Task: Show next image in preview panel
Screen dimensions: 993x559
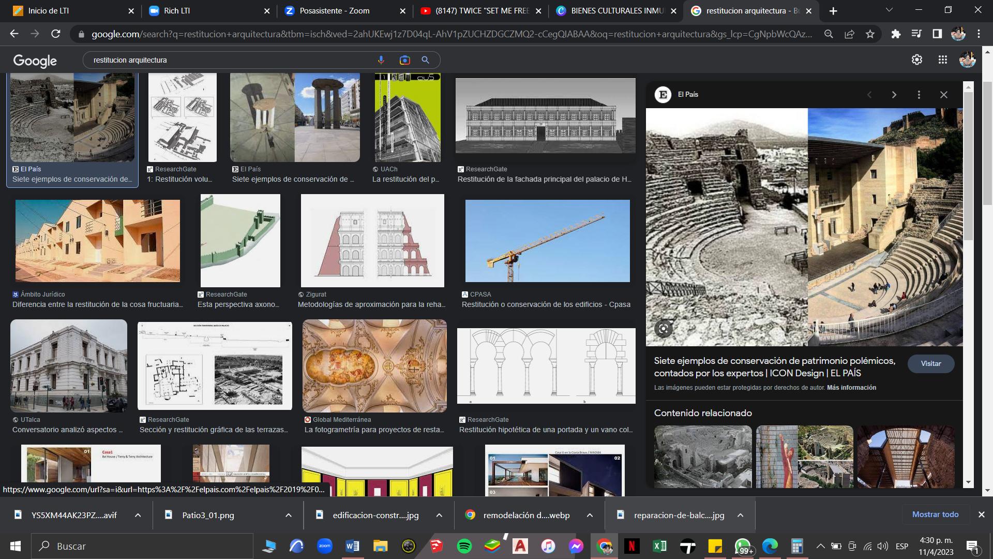Action: 894,95
